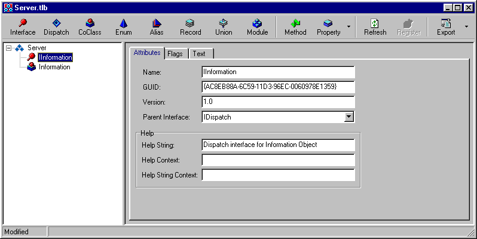This screenshot has width=477, height=239.
Task: Create a new CoClass
Action: coord(90,27)
